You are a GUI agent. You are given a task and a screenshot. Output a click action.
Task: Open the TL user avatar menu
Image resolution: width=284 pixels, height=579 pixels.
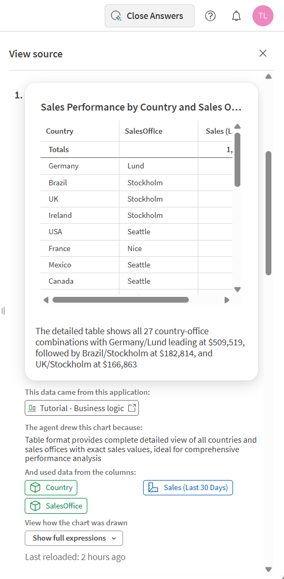tap(263, 16)
